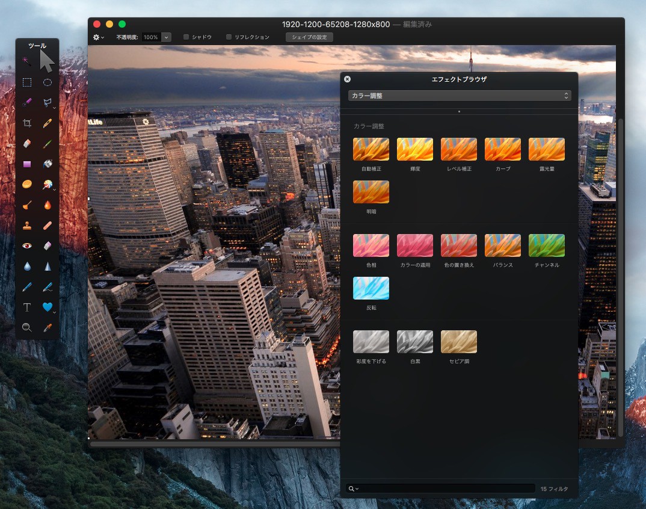
Task: Choose the Rectangular Marquee tool
Action: pos(27,82)
